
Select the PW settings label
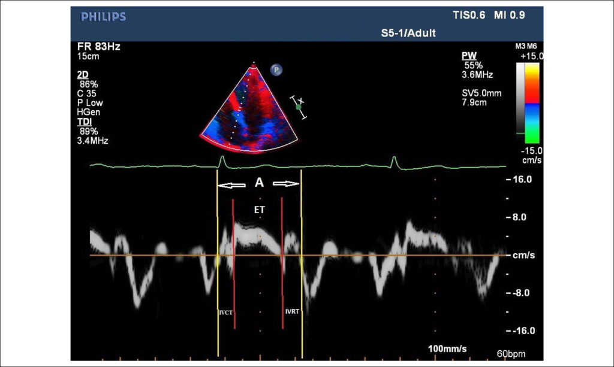(x=469, y=56)
